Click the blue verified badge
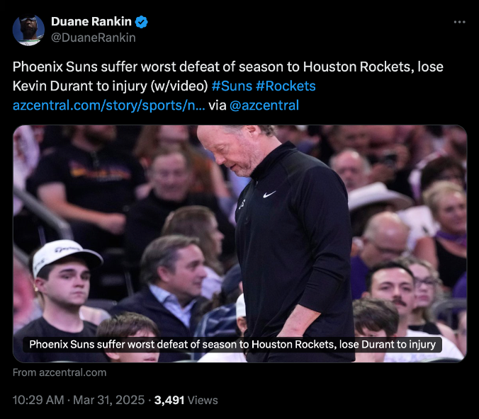This screenshot has width=479, height=419. click(x=142, y=22)
